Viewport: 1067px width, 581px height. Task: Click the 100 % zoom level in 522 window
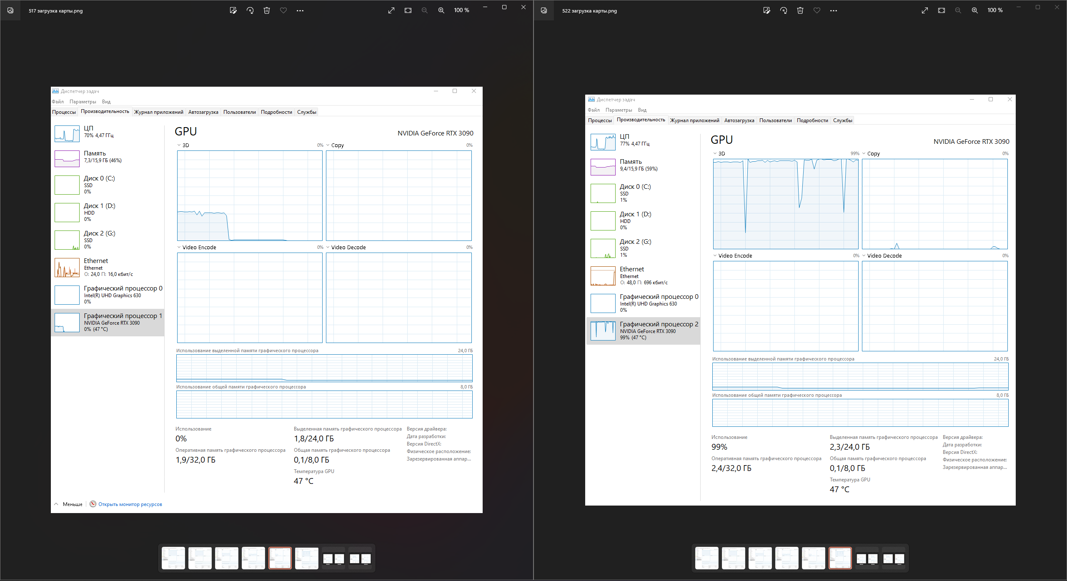pos(995,10)
